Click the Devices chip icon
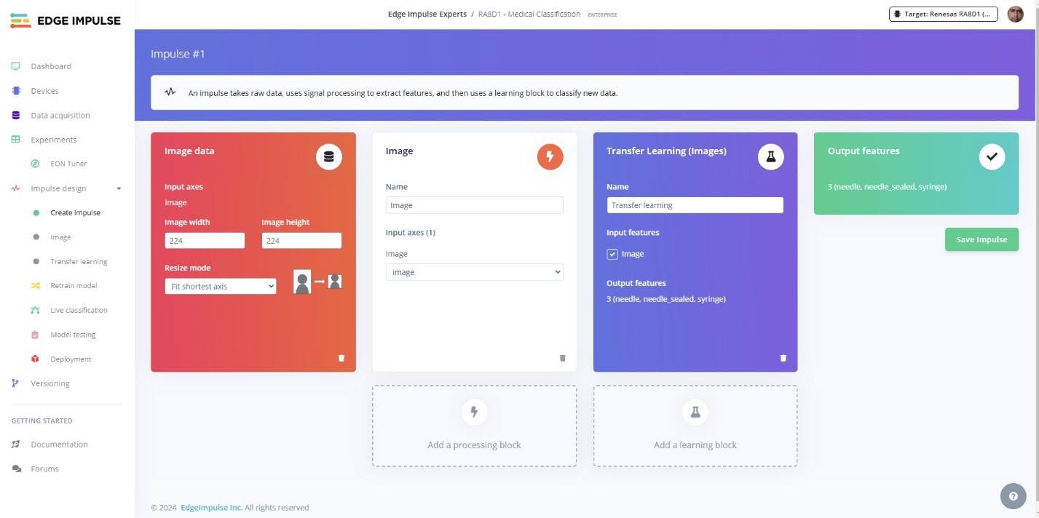Screen dimensions: 1039x518 click(15, 91)
